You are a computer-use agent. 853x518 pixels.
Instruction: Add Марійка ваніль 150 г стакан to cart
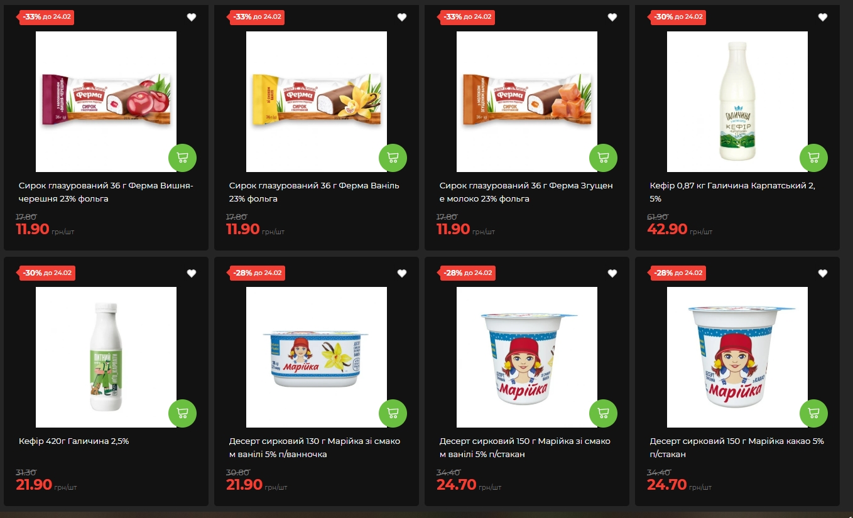tap(603, 413)
